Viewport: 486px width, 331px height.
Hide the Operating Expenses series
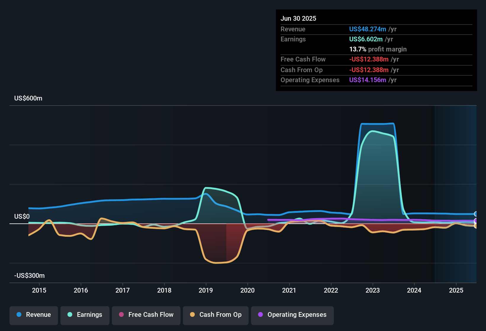coord(292,315)
